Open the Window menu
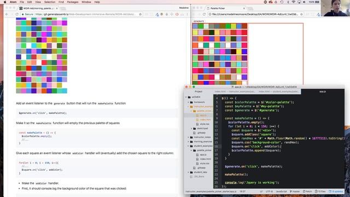Screen dimensions: 350x197 [86, 2]
